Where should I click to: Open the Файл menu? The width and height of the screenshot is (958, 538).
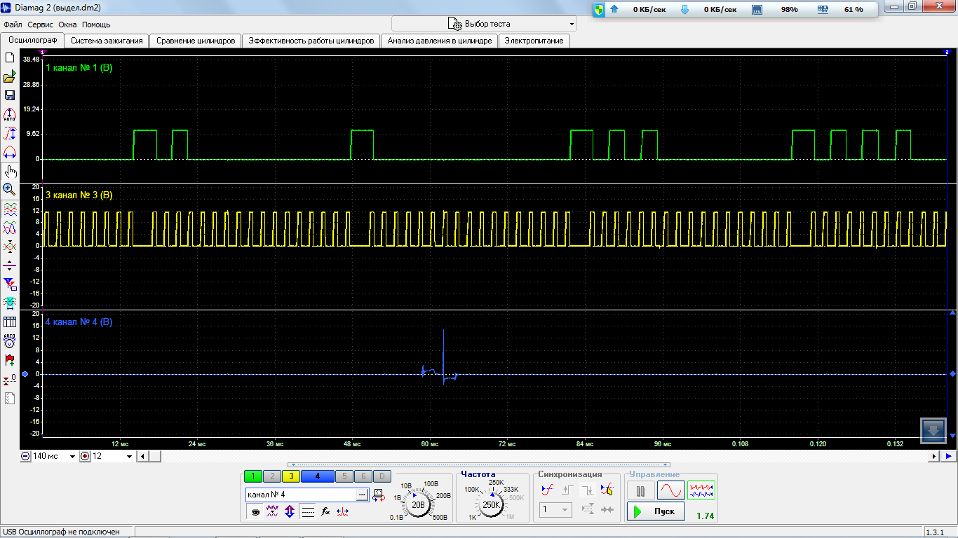13,25
